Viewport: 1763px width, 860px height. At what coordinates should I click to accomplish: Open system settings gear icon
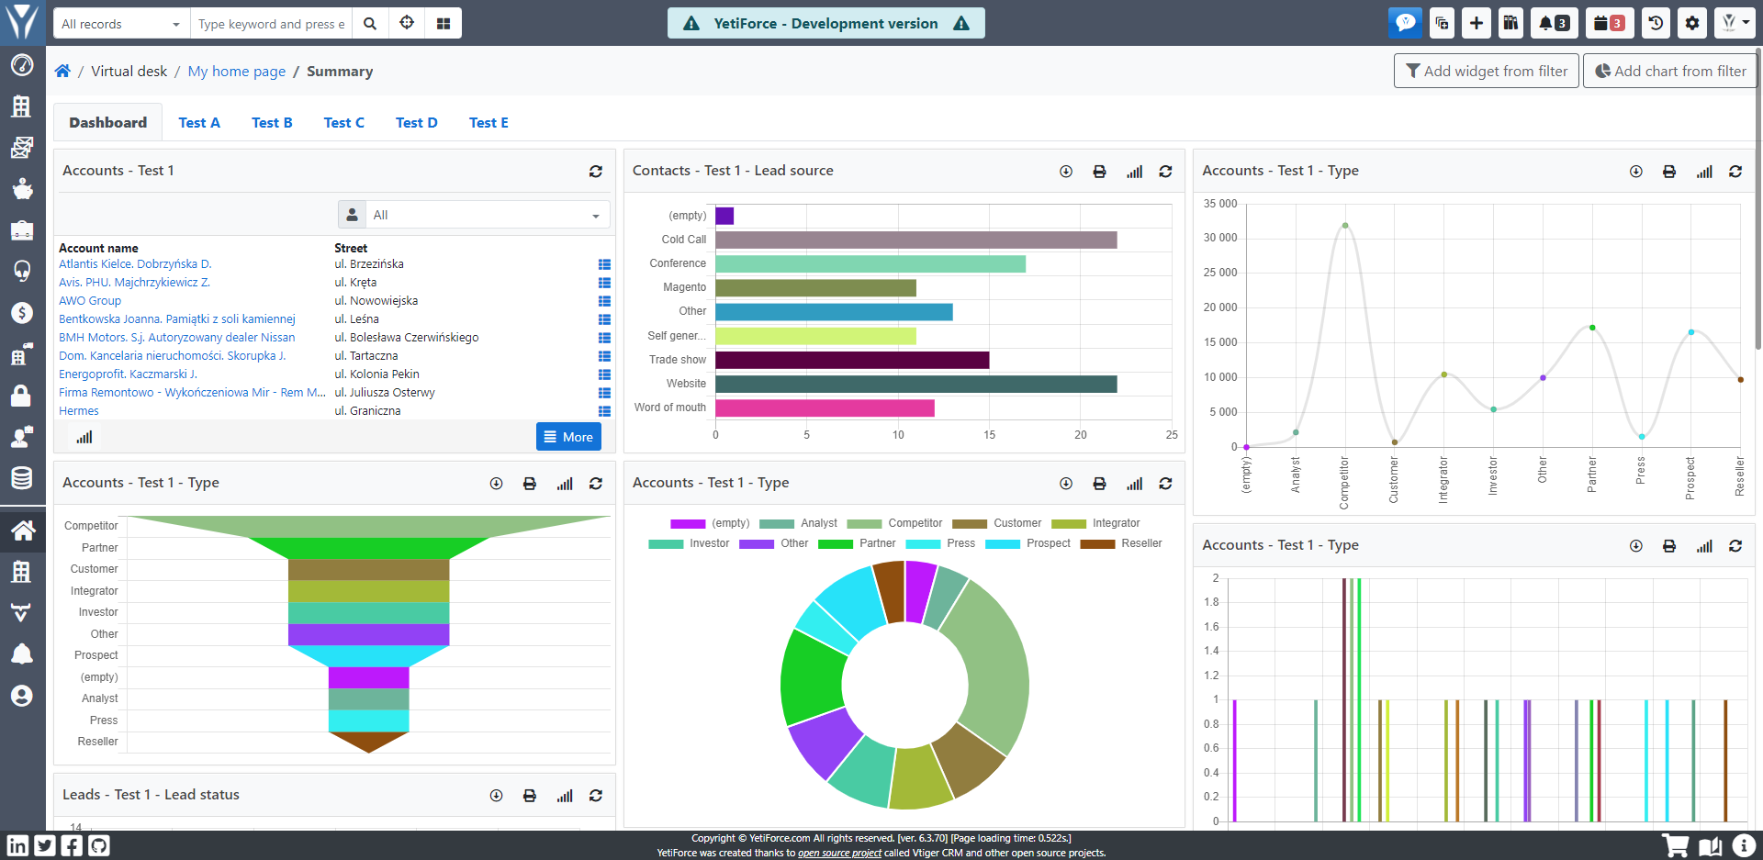coord(1691,23)
